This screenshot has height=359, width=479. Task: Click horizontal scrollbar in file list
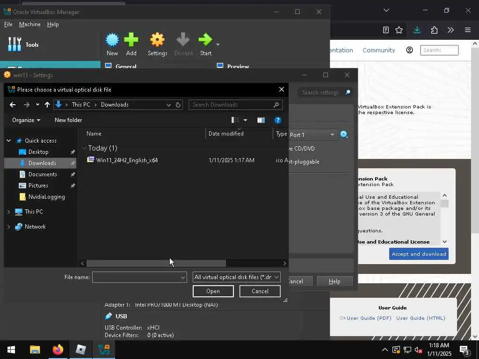156,263
